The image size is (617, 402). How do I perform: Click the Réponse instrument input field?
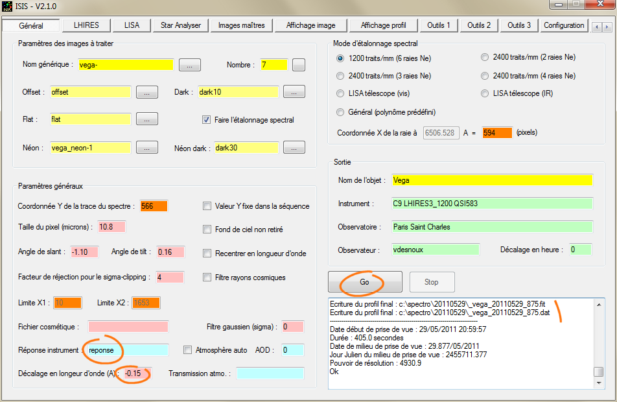point(126,350)
